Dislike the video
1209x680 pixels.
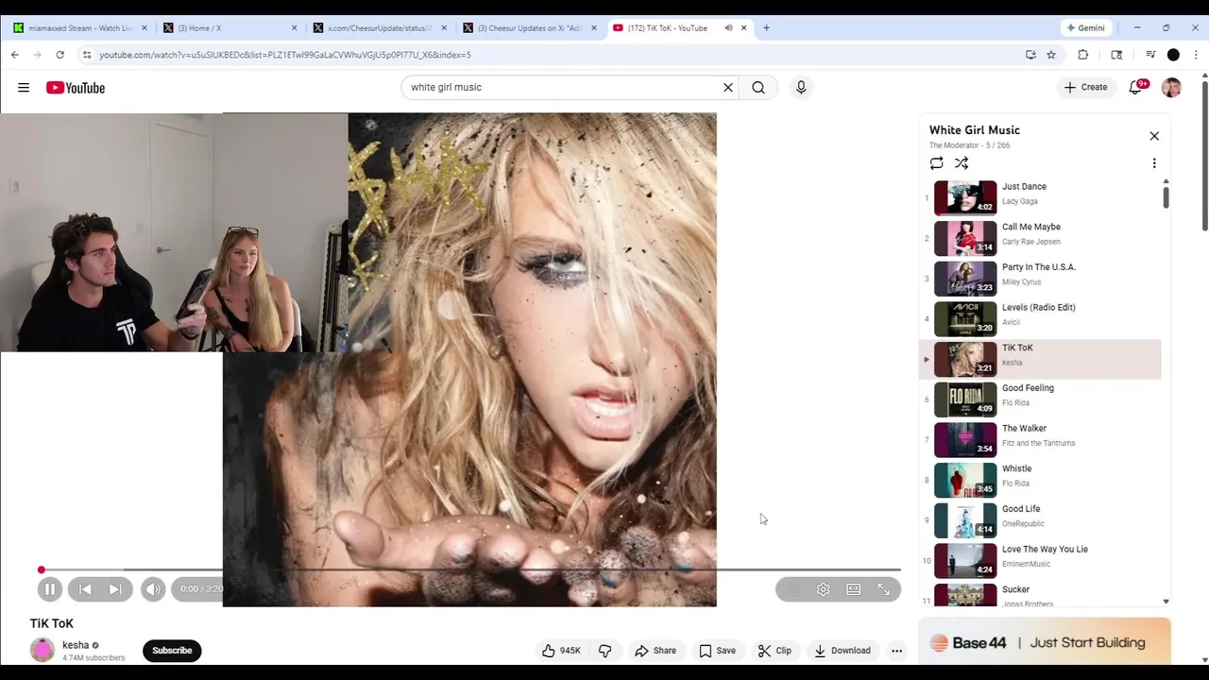[605, 651]
